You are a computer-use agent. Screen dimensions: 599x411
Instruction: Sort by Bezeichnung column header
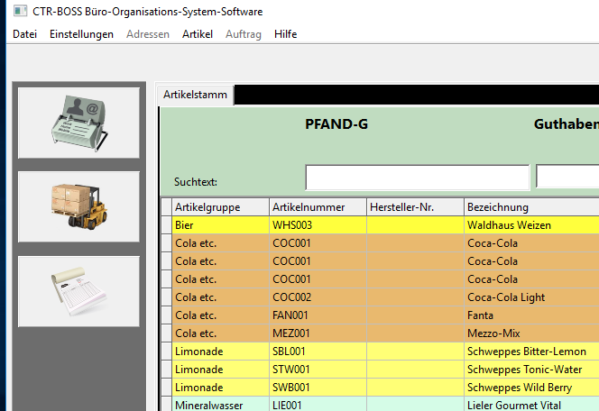(531, 207)
